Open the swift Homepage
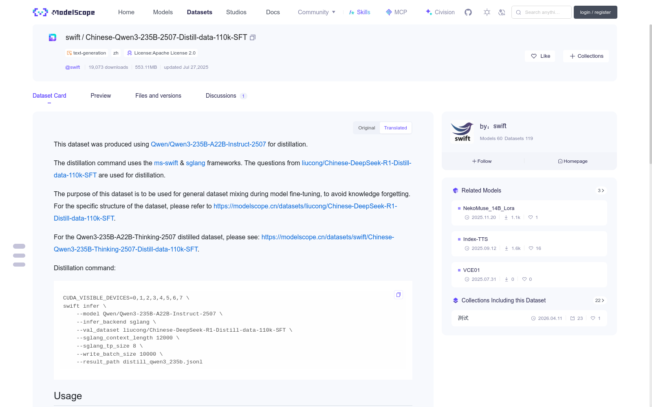 pos(573,161)
